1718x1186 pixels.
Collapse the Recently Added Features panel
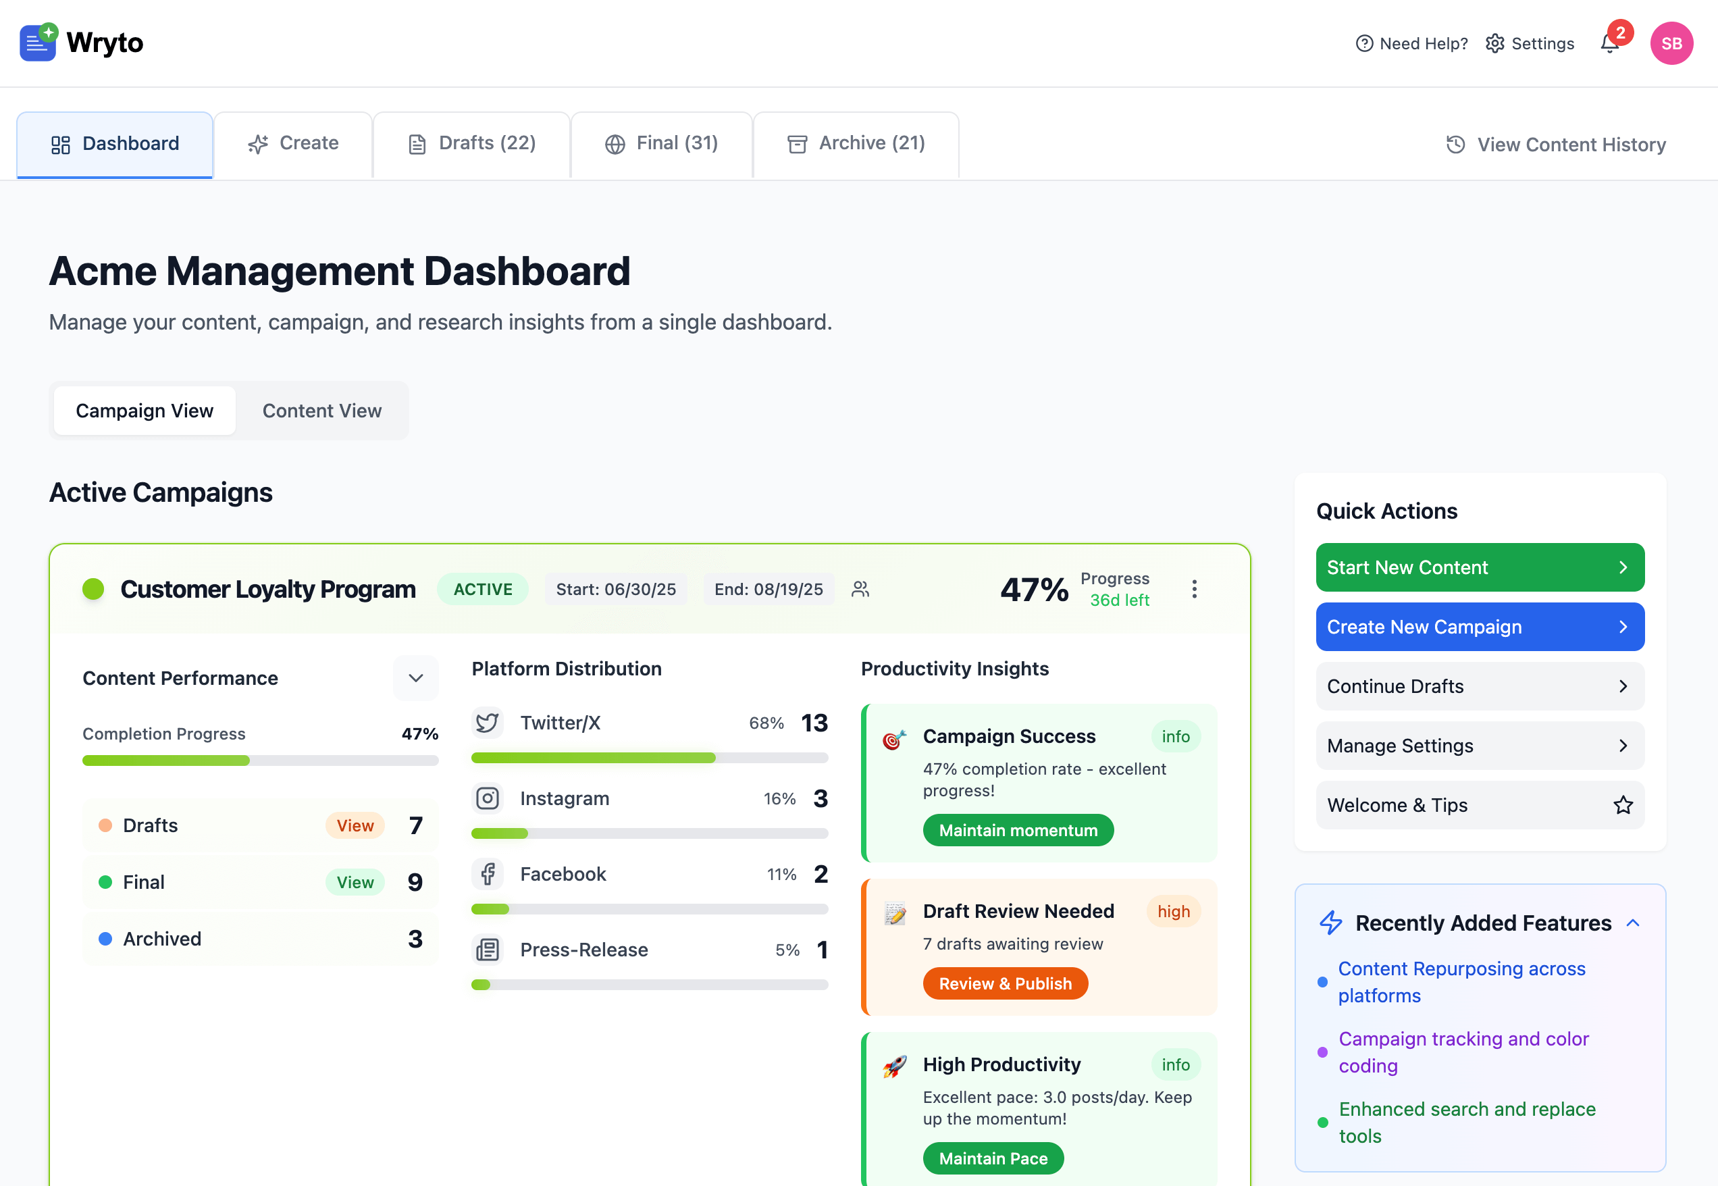(x=1634, y=922)
